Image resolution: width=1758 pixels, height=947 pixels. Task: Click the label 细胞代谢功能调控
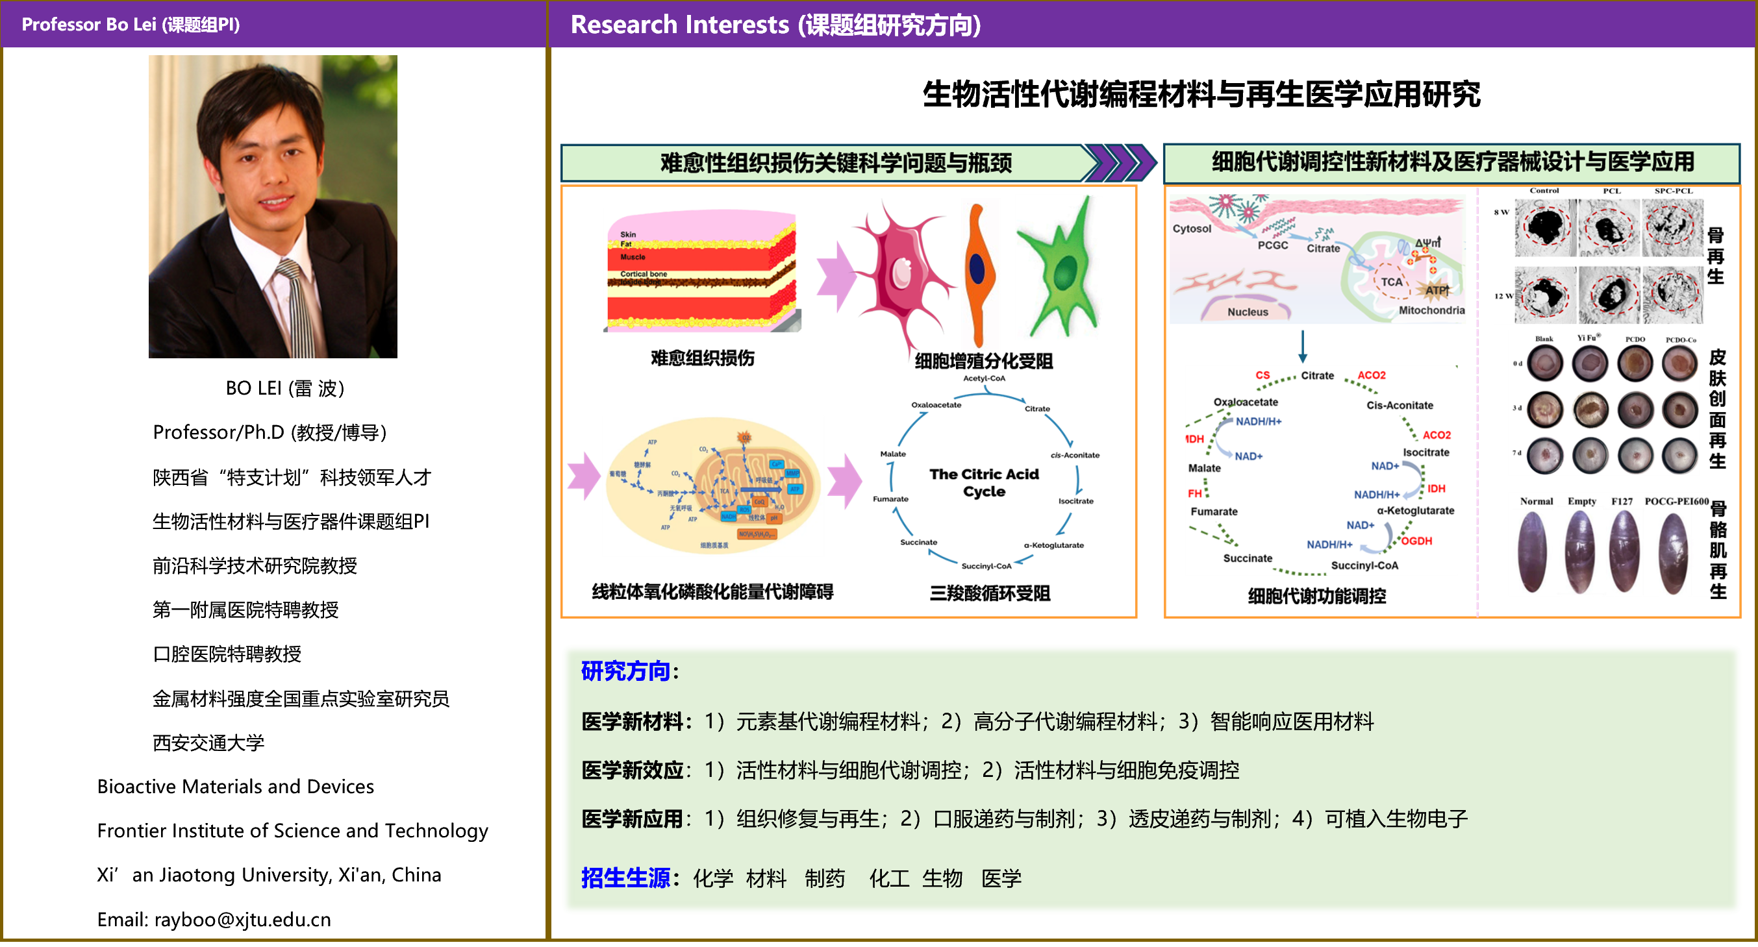coord(1316,596)
